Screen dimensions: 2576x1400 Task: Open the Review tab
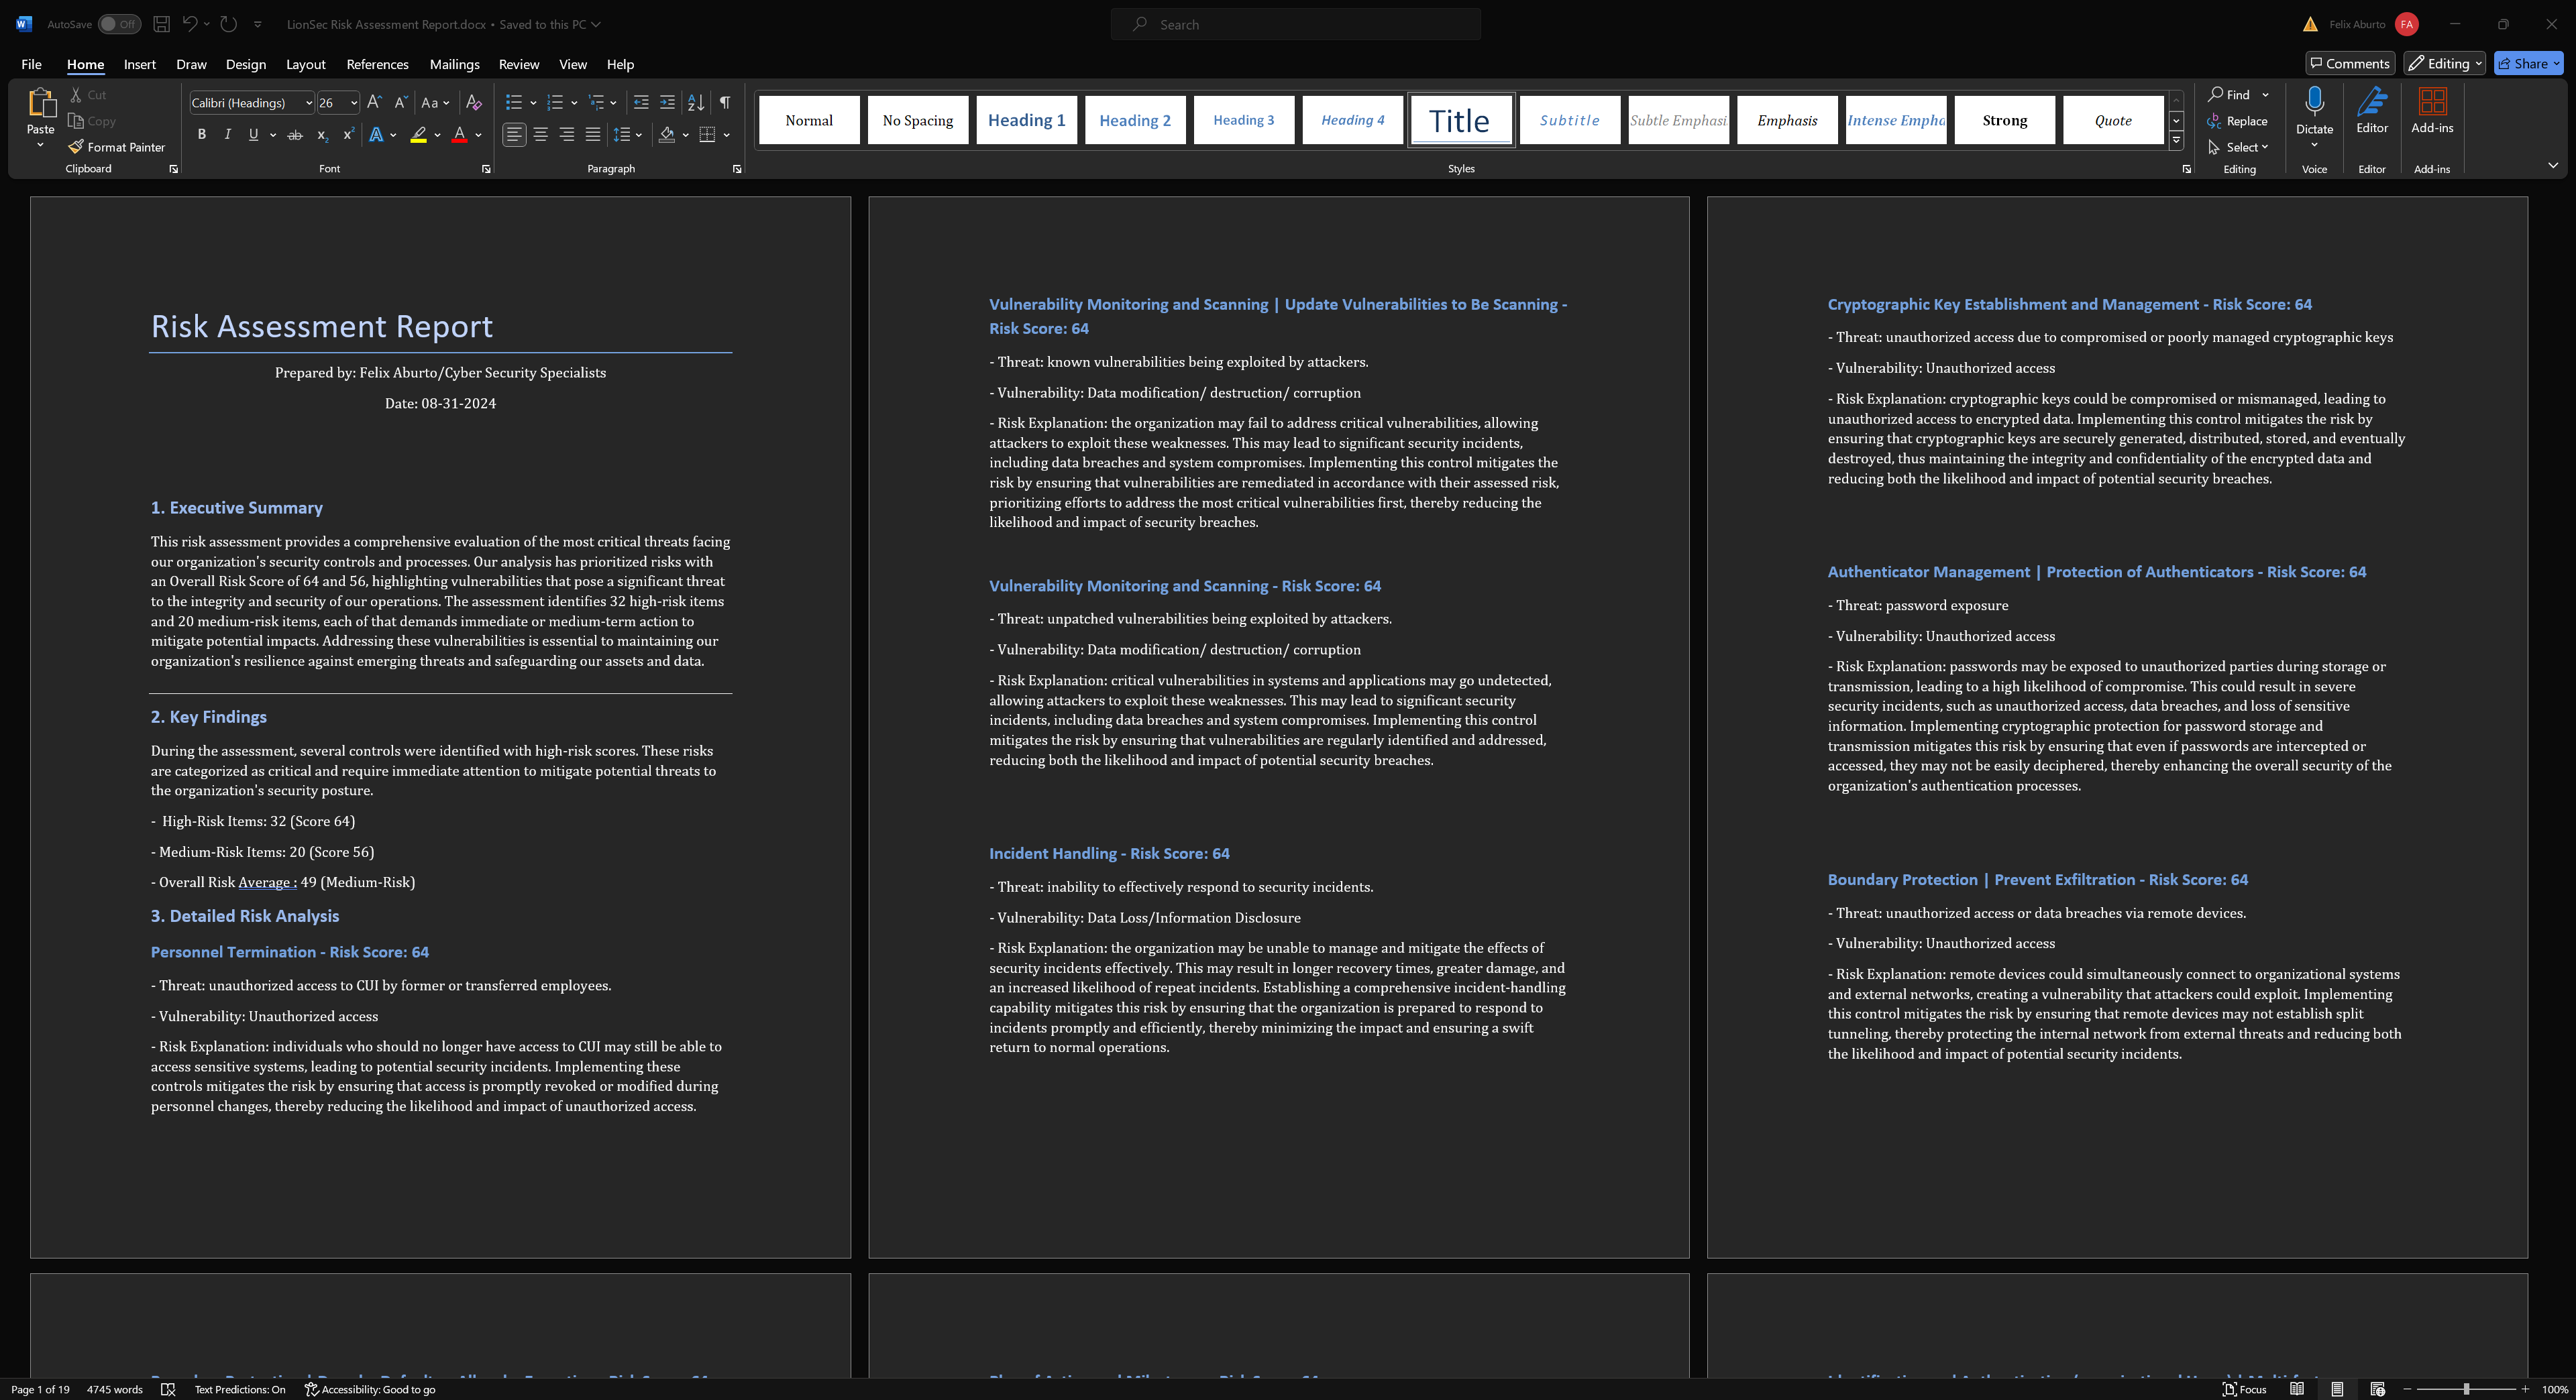(518, 64)
